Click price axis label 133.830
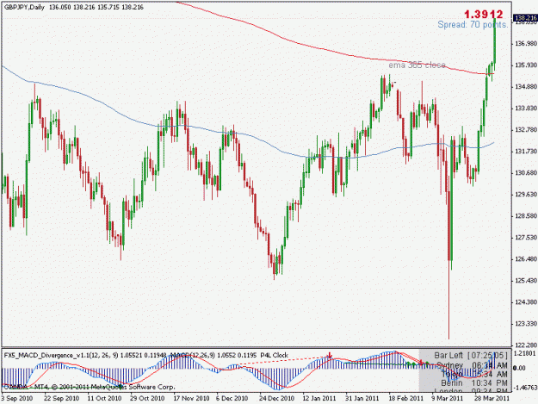The image size is (538, 404). coord(526,109)
